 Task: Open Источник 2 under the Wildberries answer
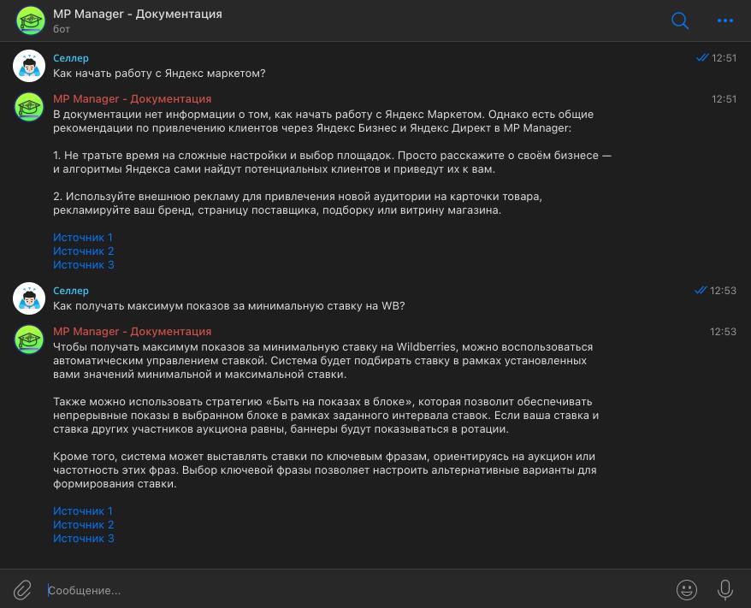[x=83, y=525]
